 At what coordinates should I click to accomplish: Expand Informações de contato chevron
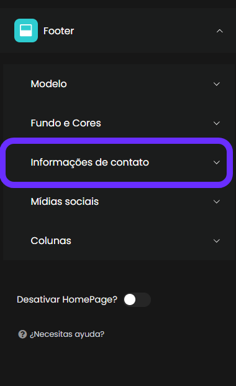coord(216,162)
